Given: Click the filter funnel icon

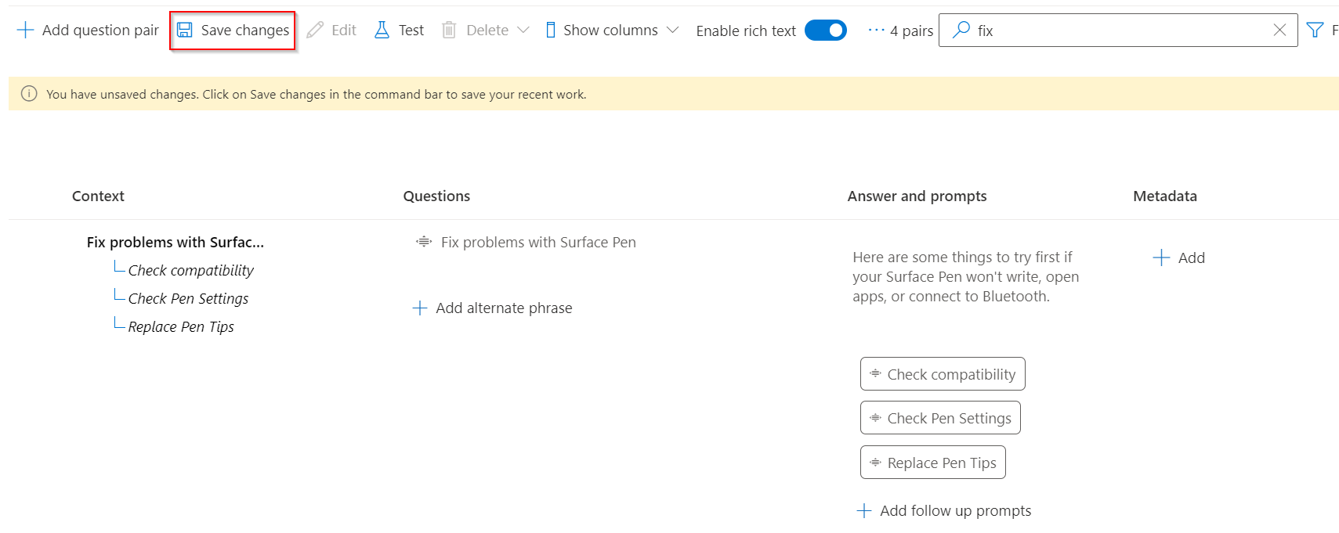Looking at the screenshot, I should coord(1315,31).
